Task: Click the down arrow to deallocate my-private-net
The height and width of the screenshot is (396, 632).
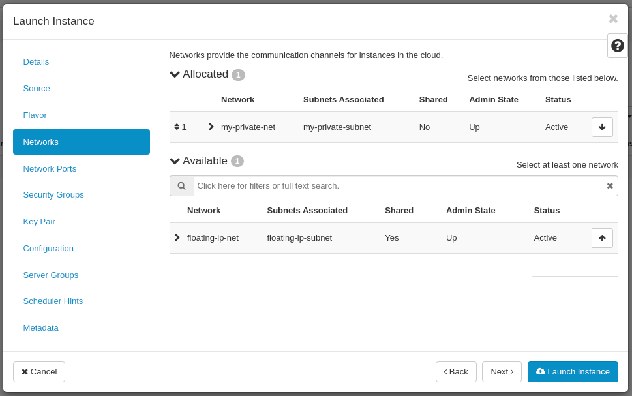Action: [601, 127]
